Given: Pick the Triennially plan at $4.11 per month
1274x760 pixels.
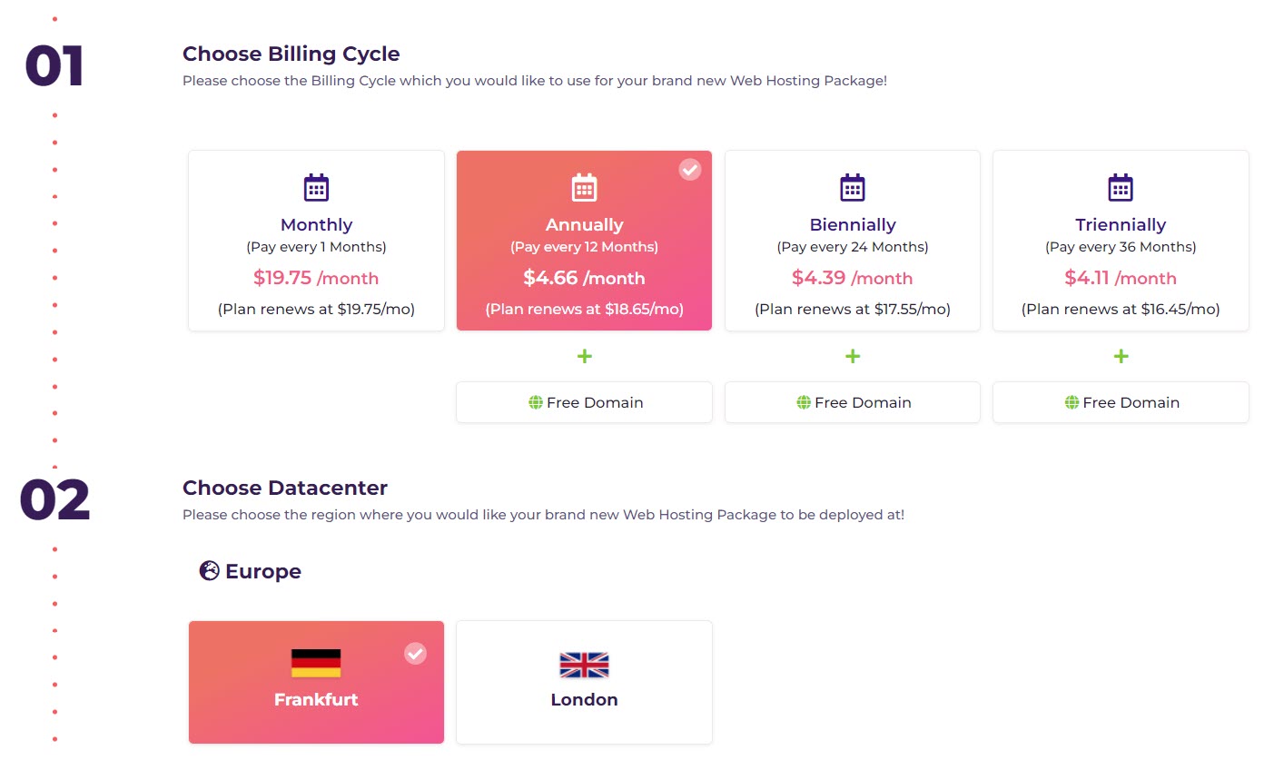Looking at the screenshot, I should point(1121,241).
